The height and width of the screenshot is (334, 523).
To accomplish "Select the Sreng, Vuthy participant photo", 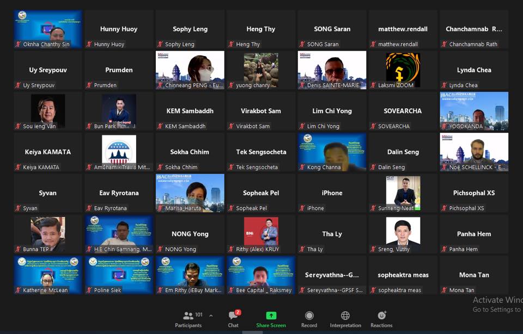I will coord(403,232).
